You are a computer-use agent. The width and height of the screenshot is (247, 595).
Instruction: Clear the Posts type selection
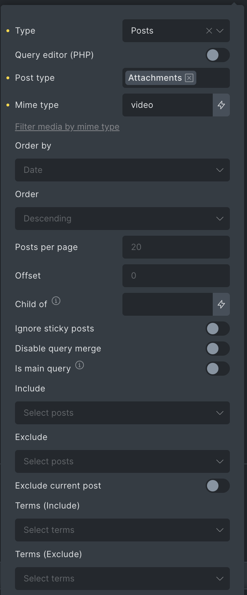[x=209, y=31]
